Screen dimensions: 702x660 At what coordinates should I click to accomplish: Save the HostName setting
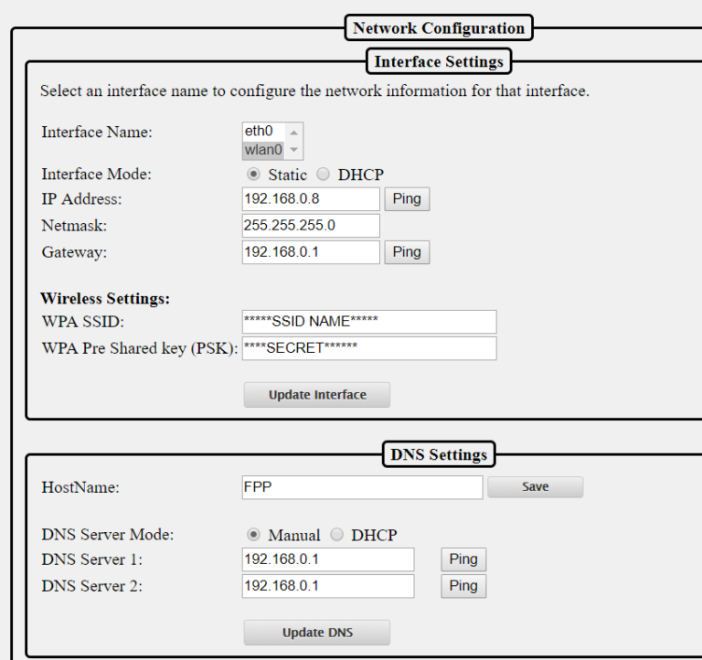[535, 487]
